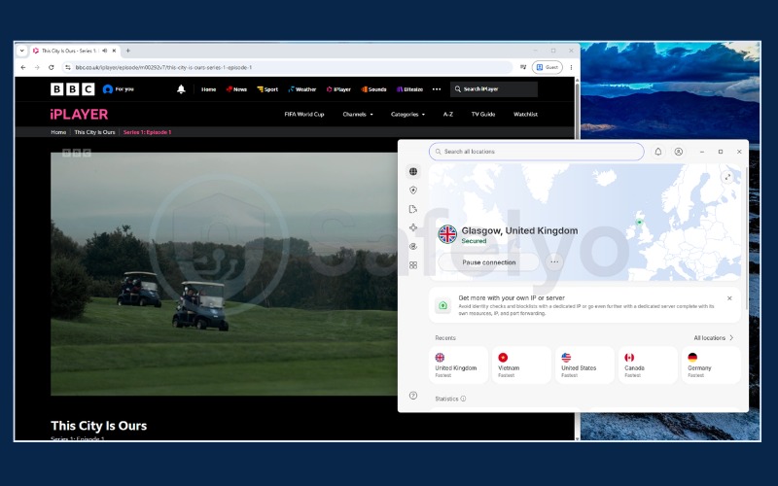Open more connection options ellipsis in VPN
This screenshot has height=486, width=778.
tap(554, 261)
